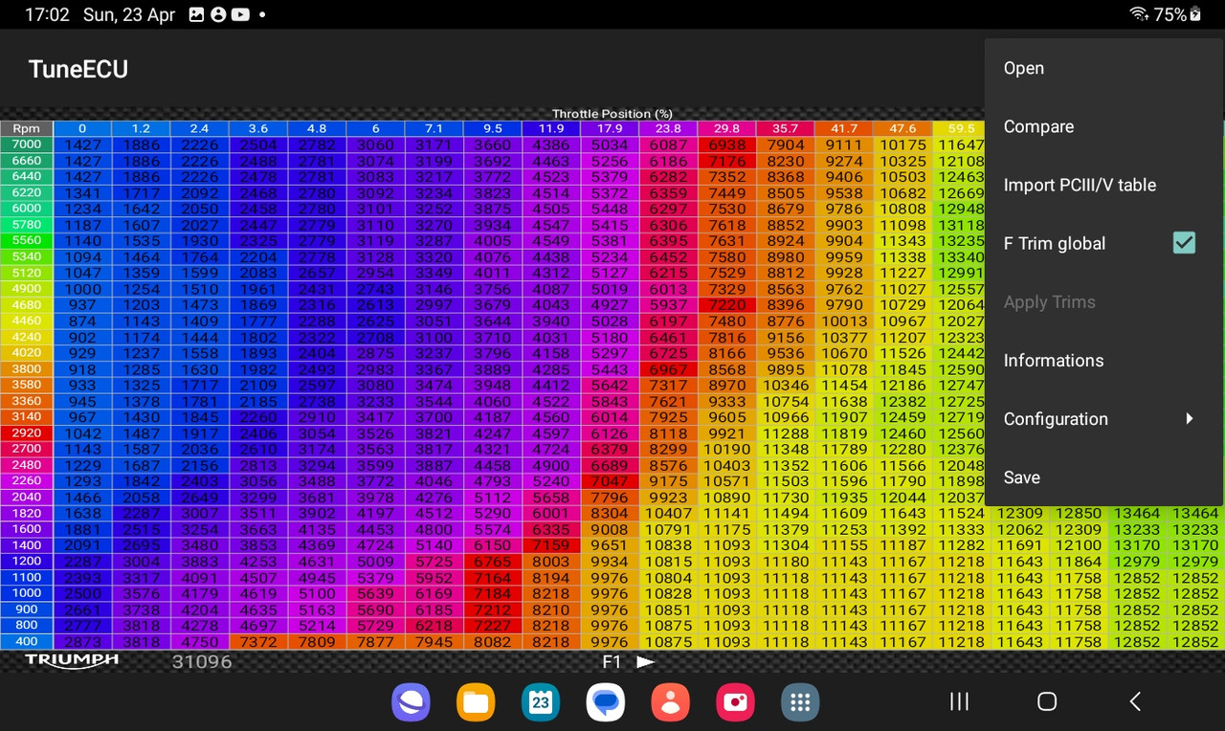Open the My Files folder icon
Viewport: 1225px width, 731px height.
(x=476, y=702)
